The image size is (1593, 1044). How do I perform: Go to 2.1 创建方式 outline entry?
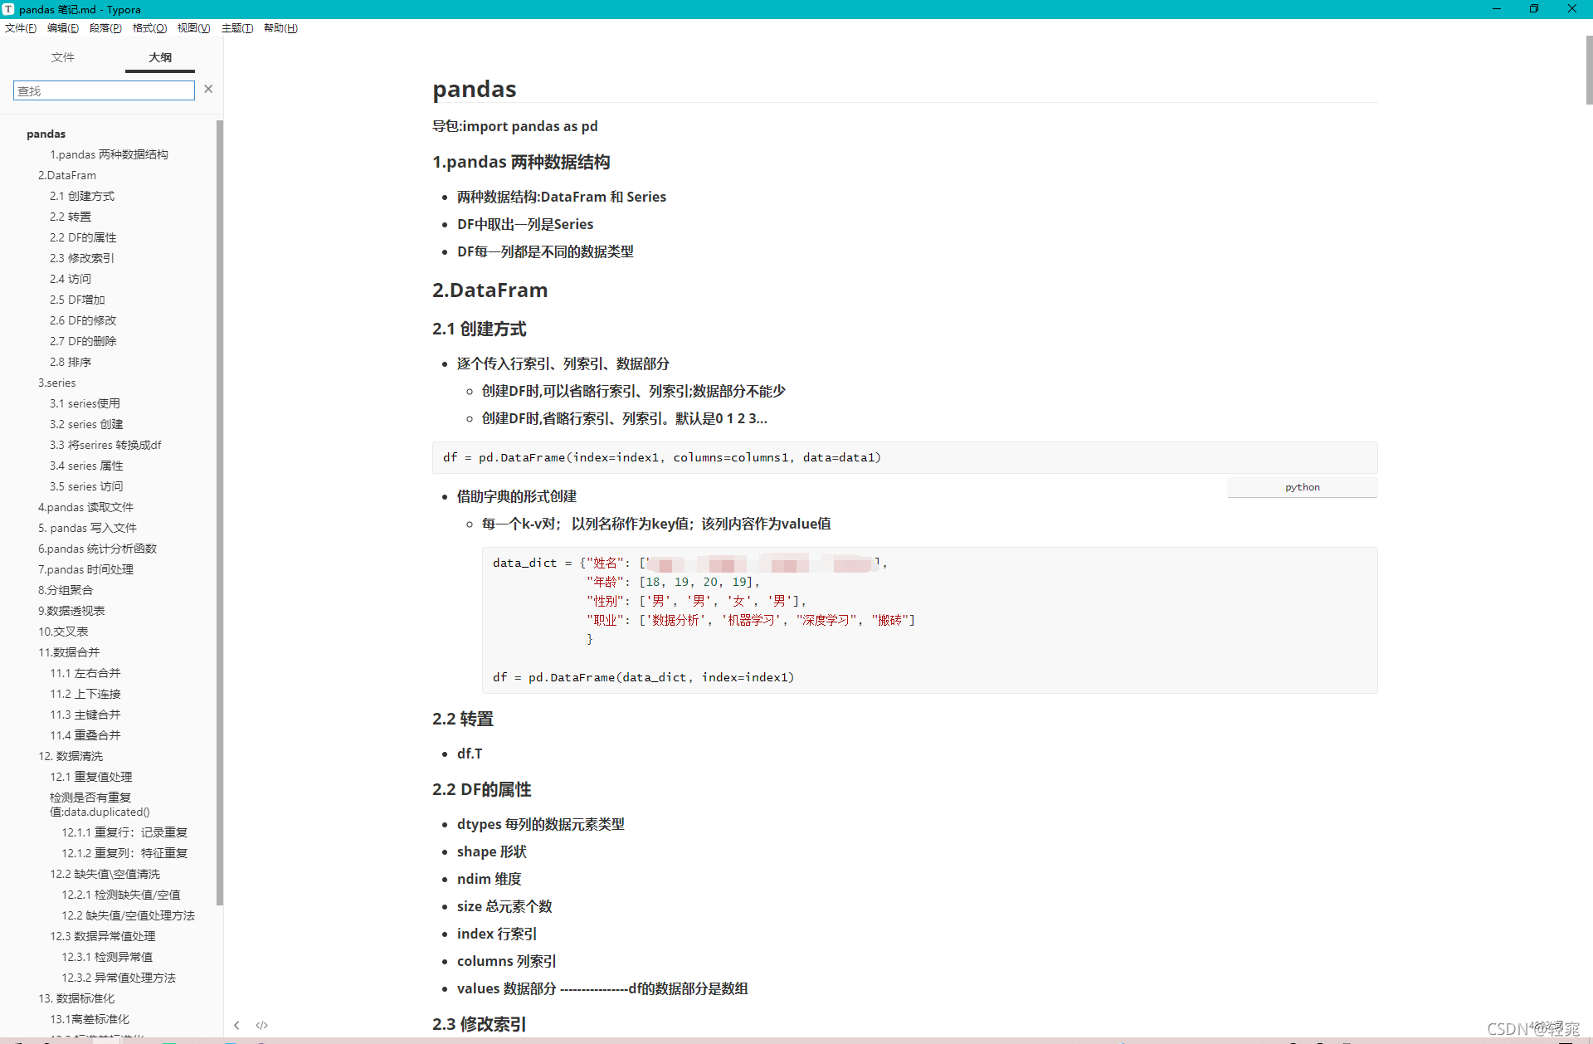[82, 196]
